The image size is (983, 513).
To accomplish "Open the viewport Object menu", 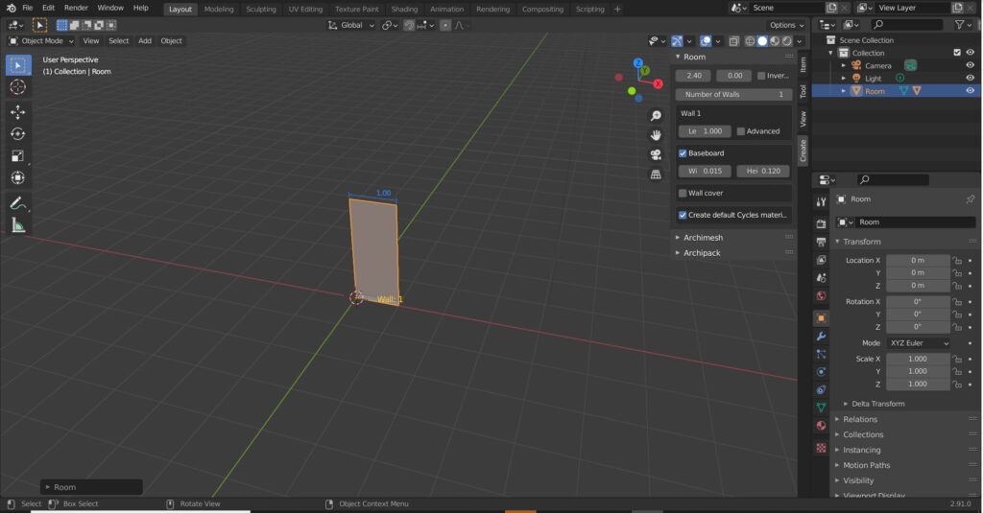I will tap(171, 41).
